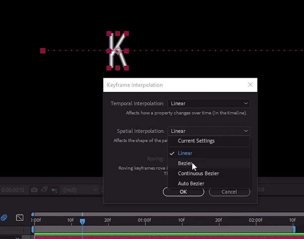Screen dimensions: 304x239
Task: Click the keyframe marker left of the letter K
Action: coord(43,51)
